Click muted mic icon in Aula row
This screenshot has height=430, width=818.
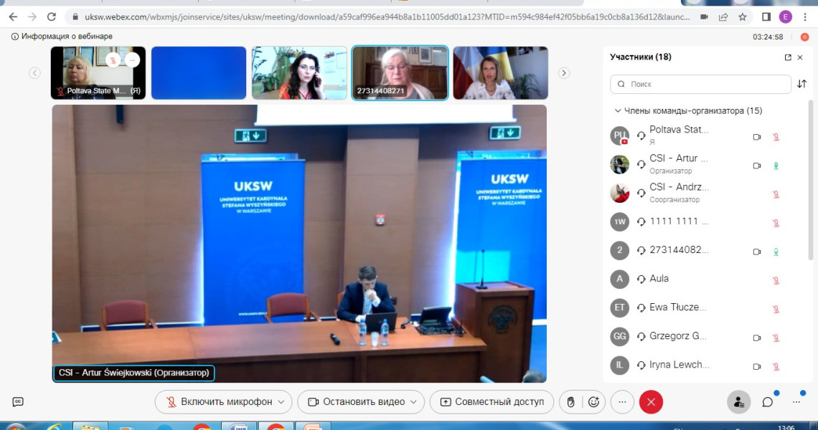coord(776,280)
